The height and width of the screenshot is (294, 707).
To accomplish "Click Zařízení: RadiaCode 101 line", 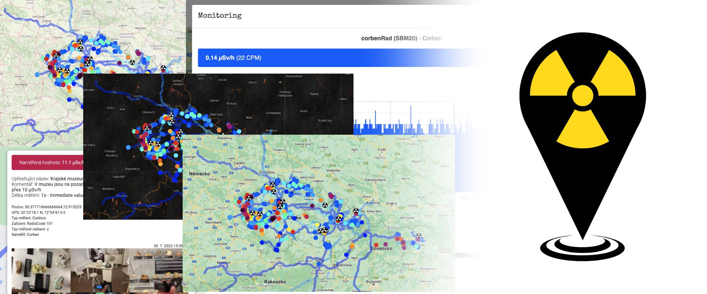I will [x=32, y=223].
